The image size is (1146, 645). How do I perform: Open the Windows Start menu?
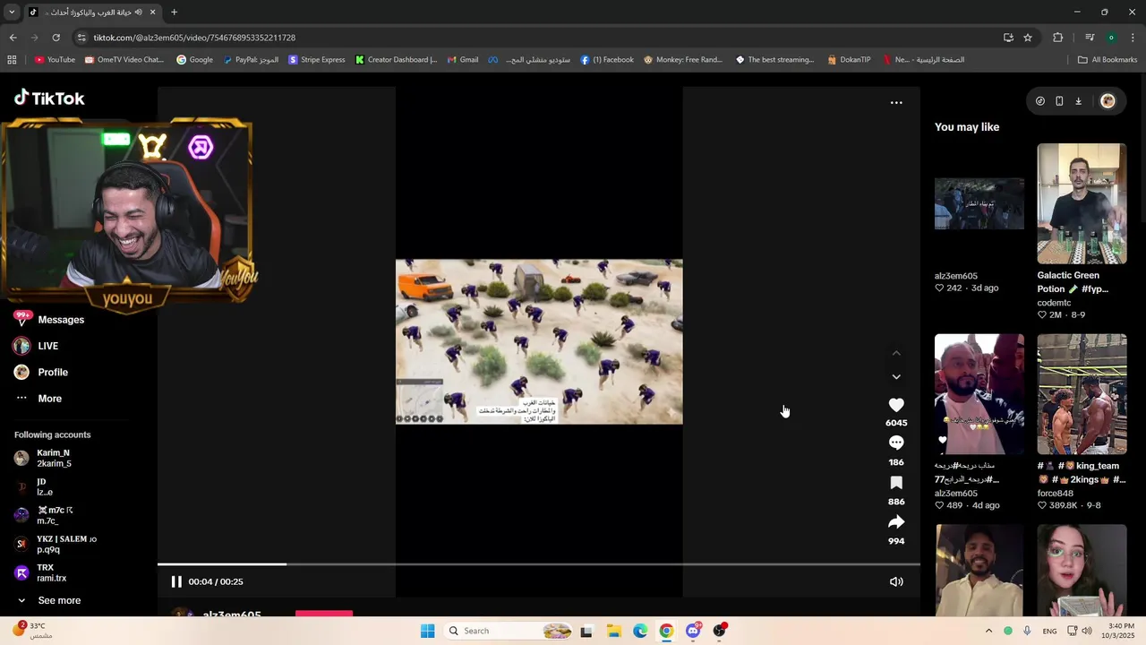pos(428,631)
